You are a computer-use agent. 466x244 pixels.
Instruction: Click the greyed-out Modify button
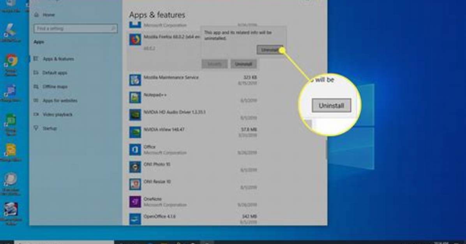215,64
